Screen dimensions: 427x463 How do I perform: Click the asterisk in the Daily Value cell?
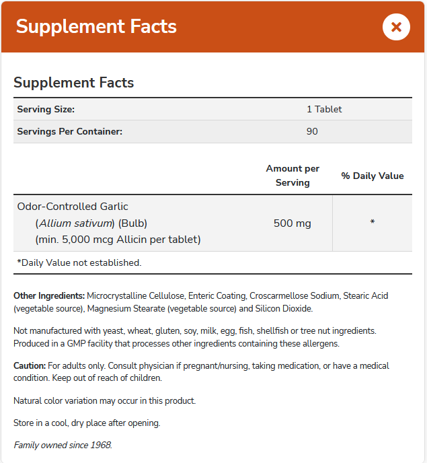tap(373, 223)
